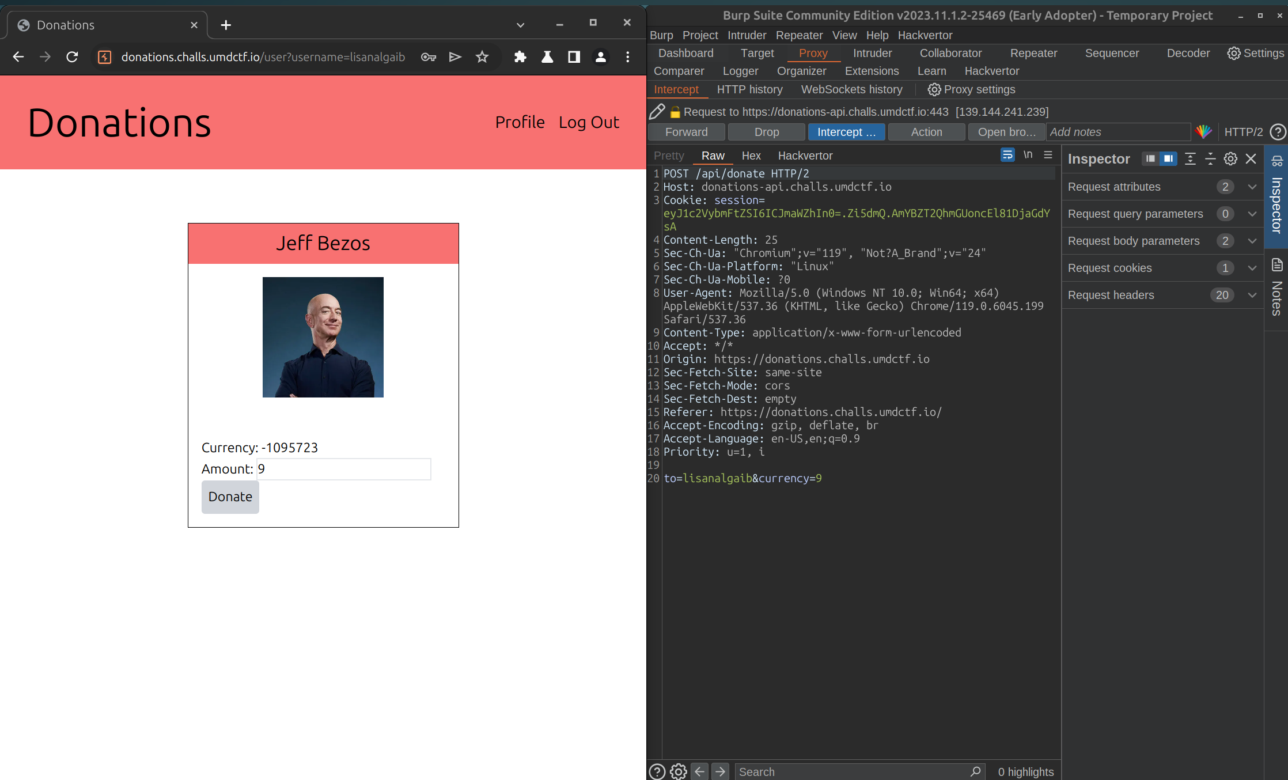Open the highlight color picker icon
1288x780 pixels.
point(1203,132)
